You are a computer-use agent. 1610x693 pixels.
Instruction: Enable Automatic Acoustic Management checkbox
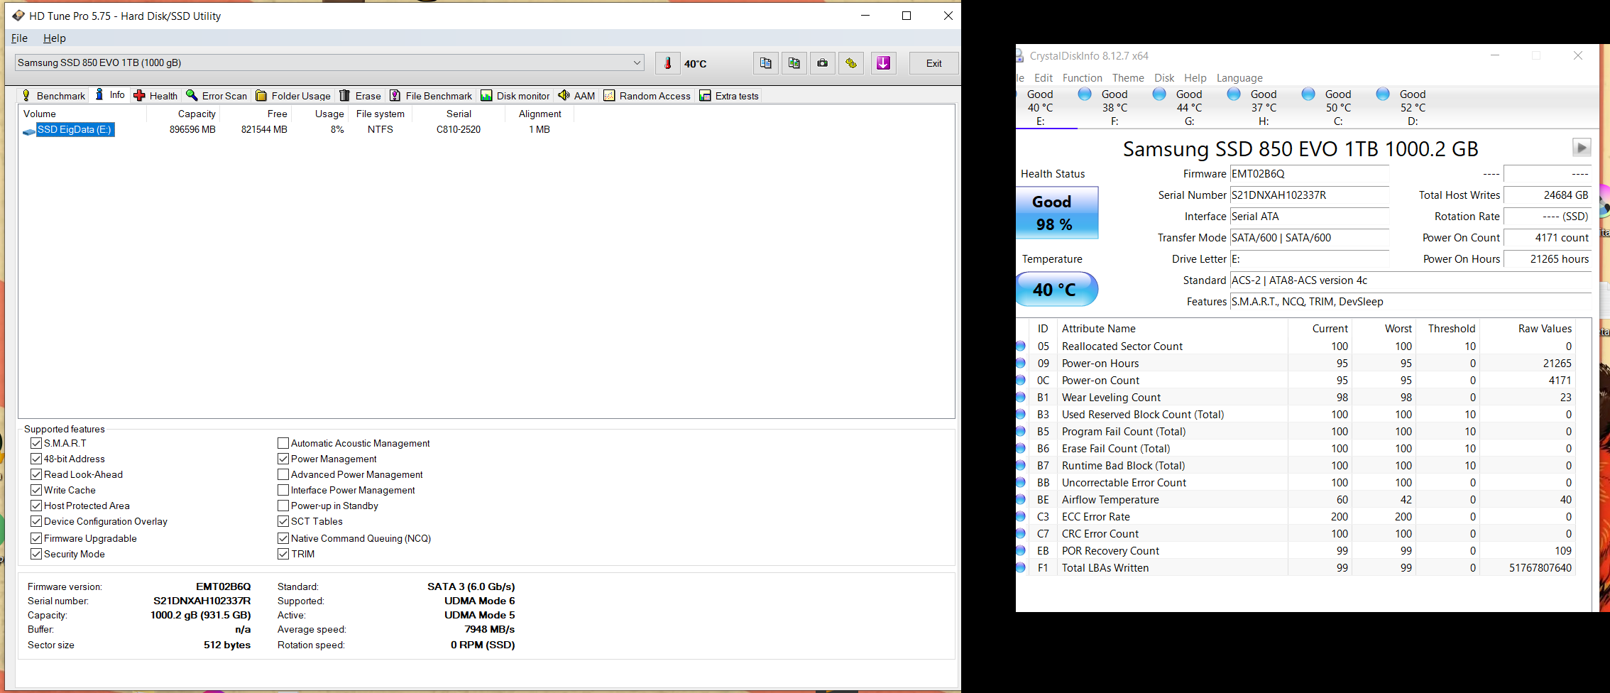283,443
